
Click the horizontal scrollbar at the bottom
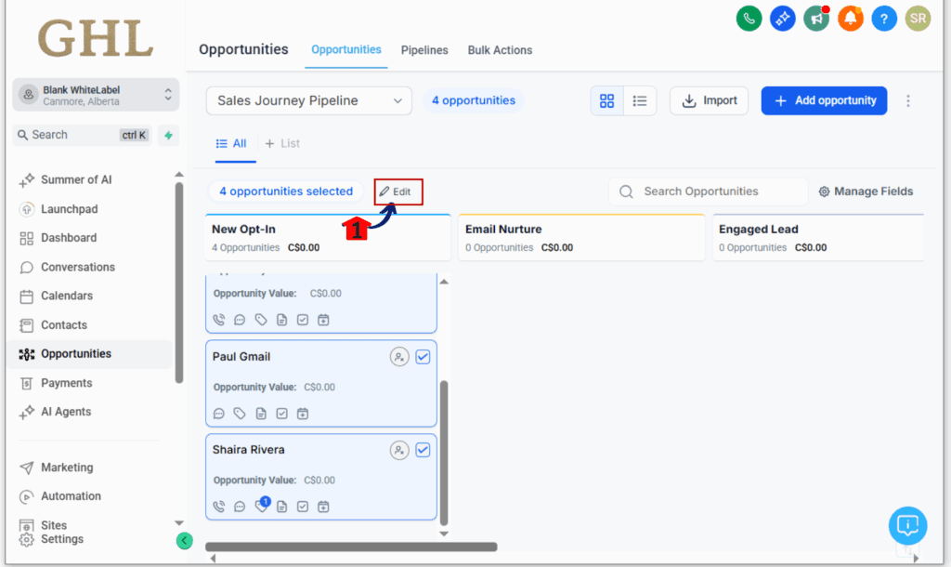pyautogui.click(x=351, y=547)
